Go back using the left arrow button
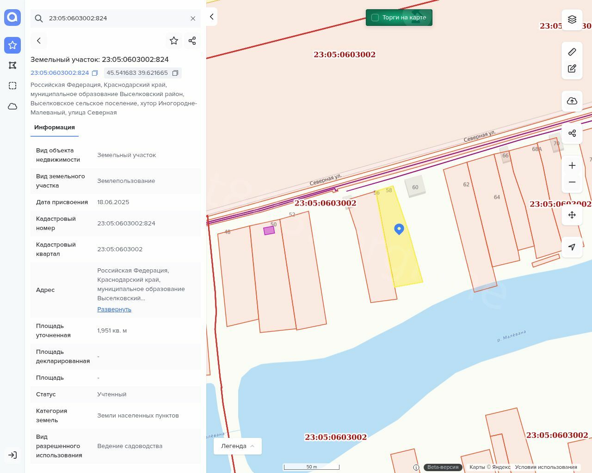Viewport: 592px width, 473px height. coord(39,41)
